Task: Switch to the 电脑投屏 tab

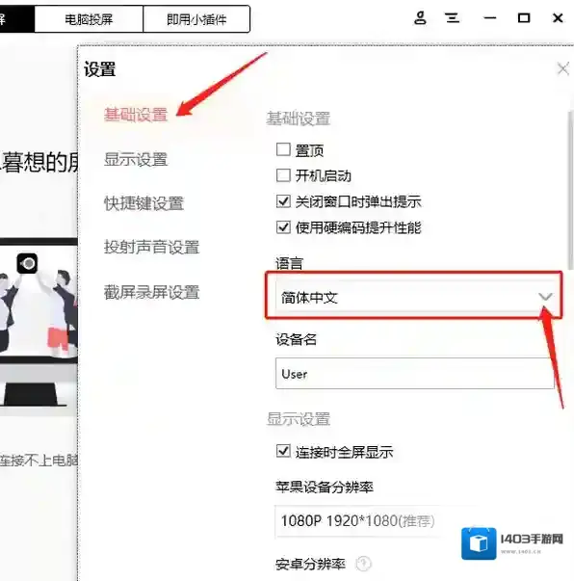Action: (89, 19)
